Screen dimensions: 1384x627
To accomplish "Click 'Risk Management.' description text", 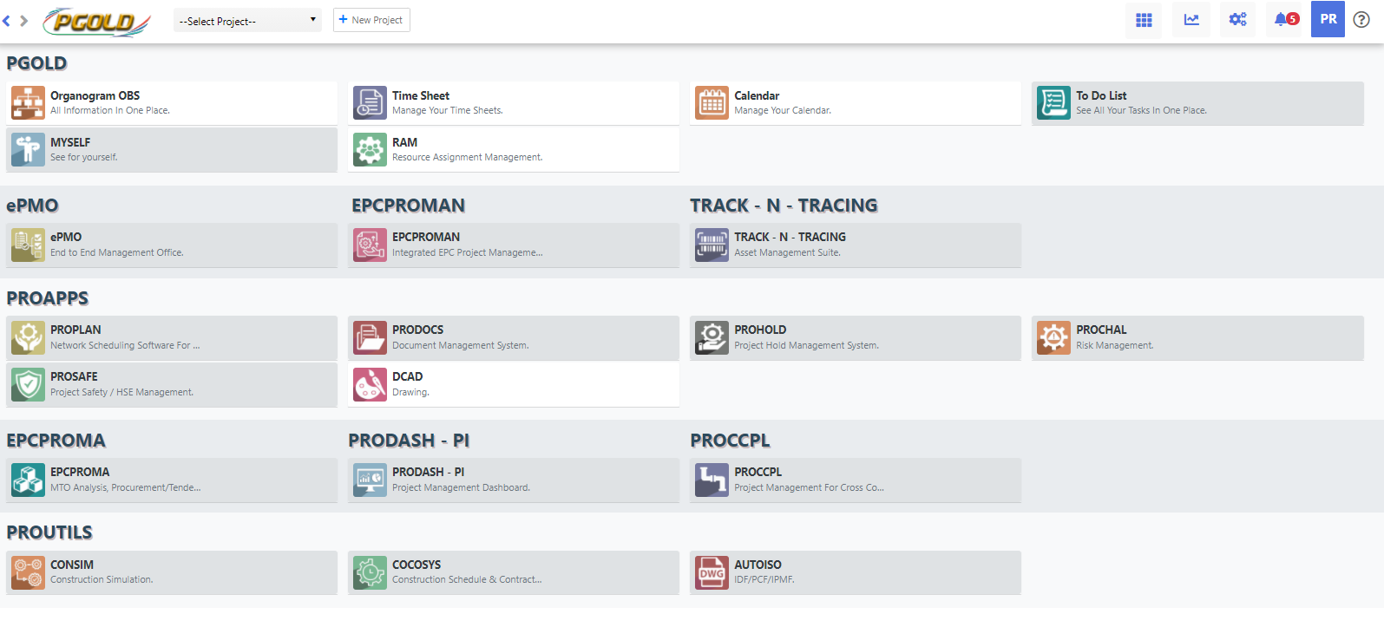I will click(1114, 345).
